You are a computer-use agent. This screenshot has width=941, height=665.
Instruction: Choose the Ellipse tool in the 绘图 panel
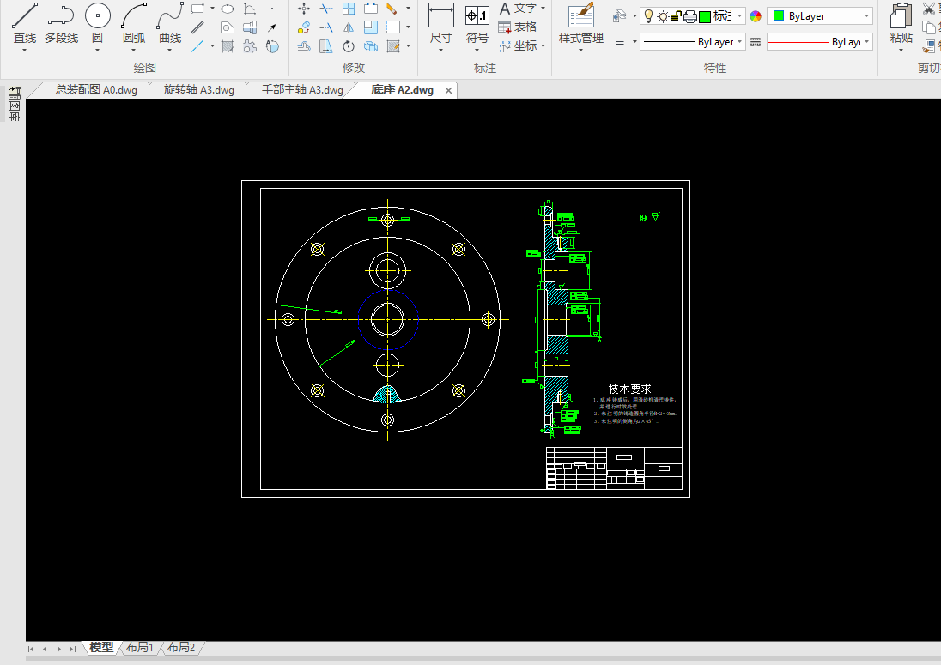coord(228,9)
